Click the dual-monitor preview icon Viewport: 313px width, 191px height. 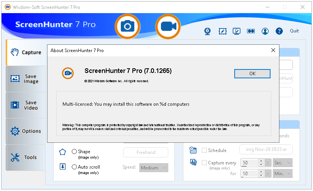point(251,31)
